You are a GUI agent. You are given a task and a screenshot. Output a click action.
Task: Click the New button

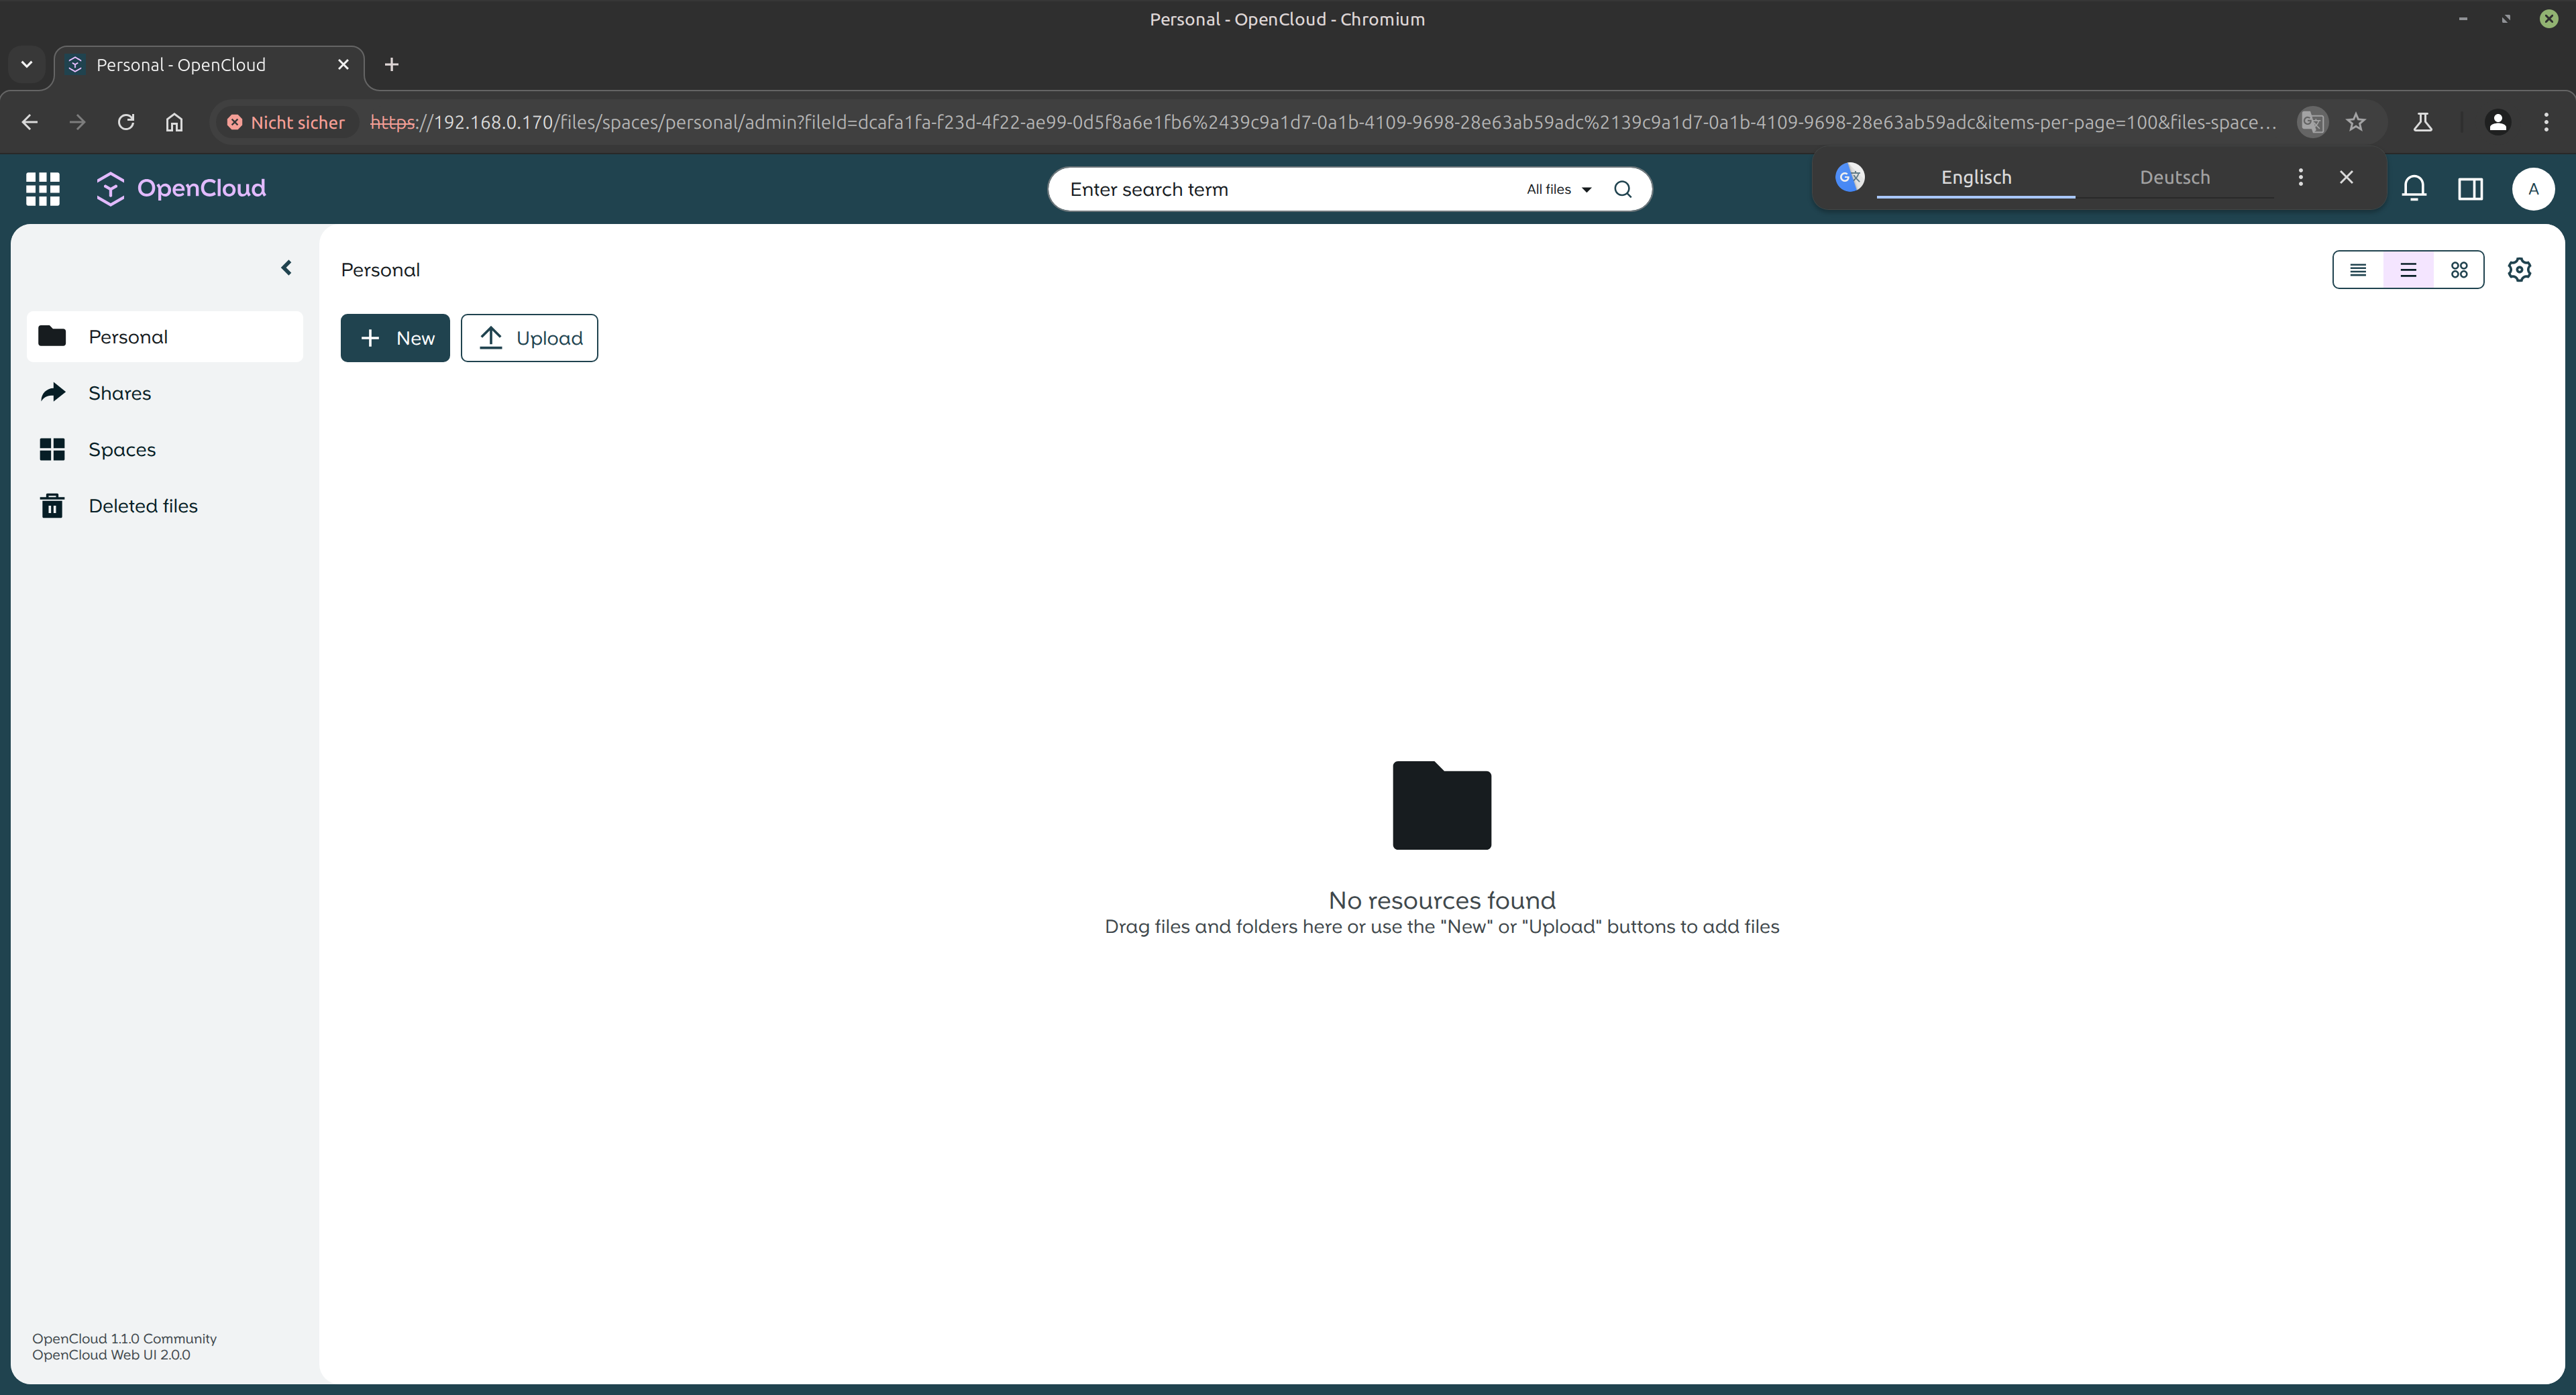click(395, 338)
